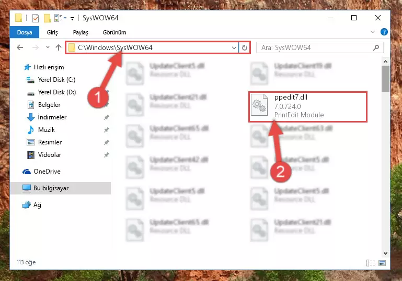Open İndirmeler folder in sidebar
Screen dimensions: 402x281
click(x=52, y=117)
